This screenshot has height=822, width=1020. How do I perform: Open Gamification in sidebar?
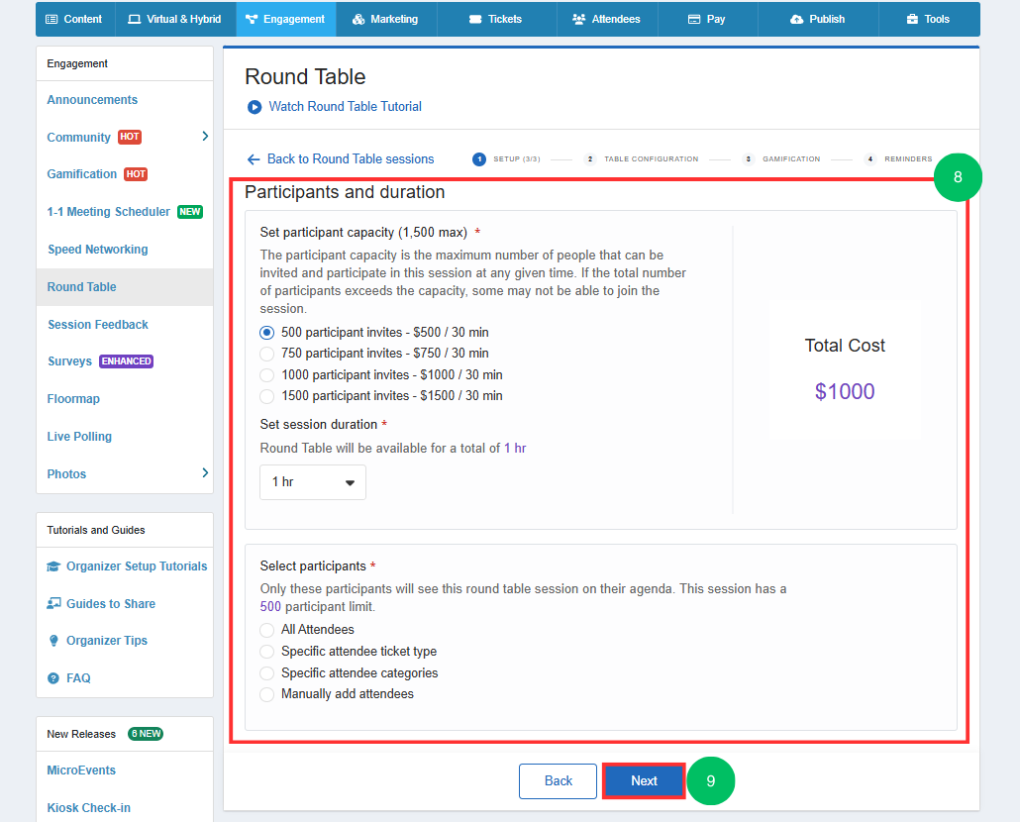(82, 173)
